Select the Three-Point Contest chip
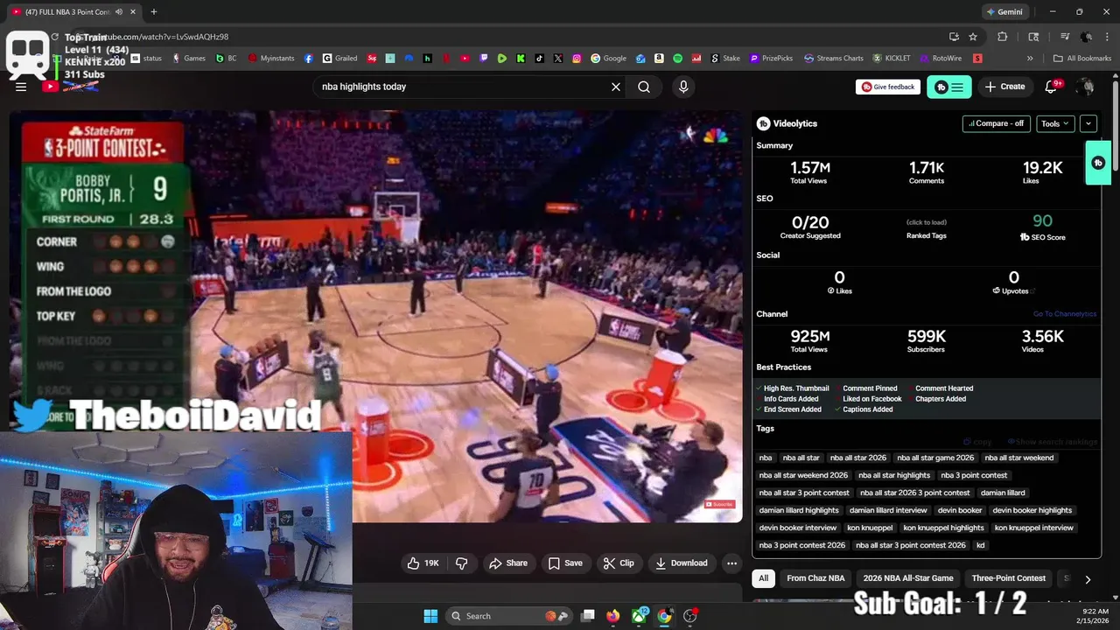The width and height of the screenshot is (1120, 630). point(1008,578)
